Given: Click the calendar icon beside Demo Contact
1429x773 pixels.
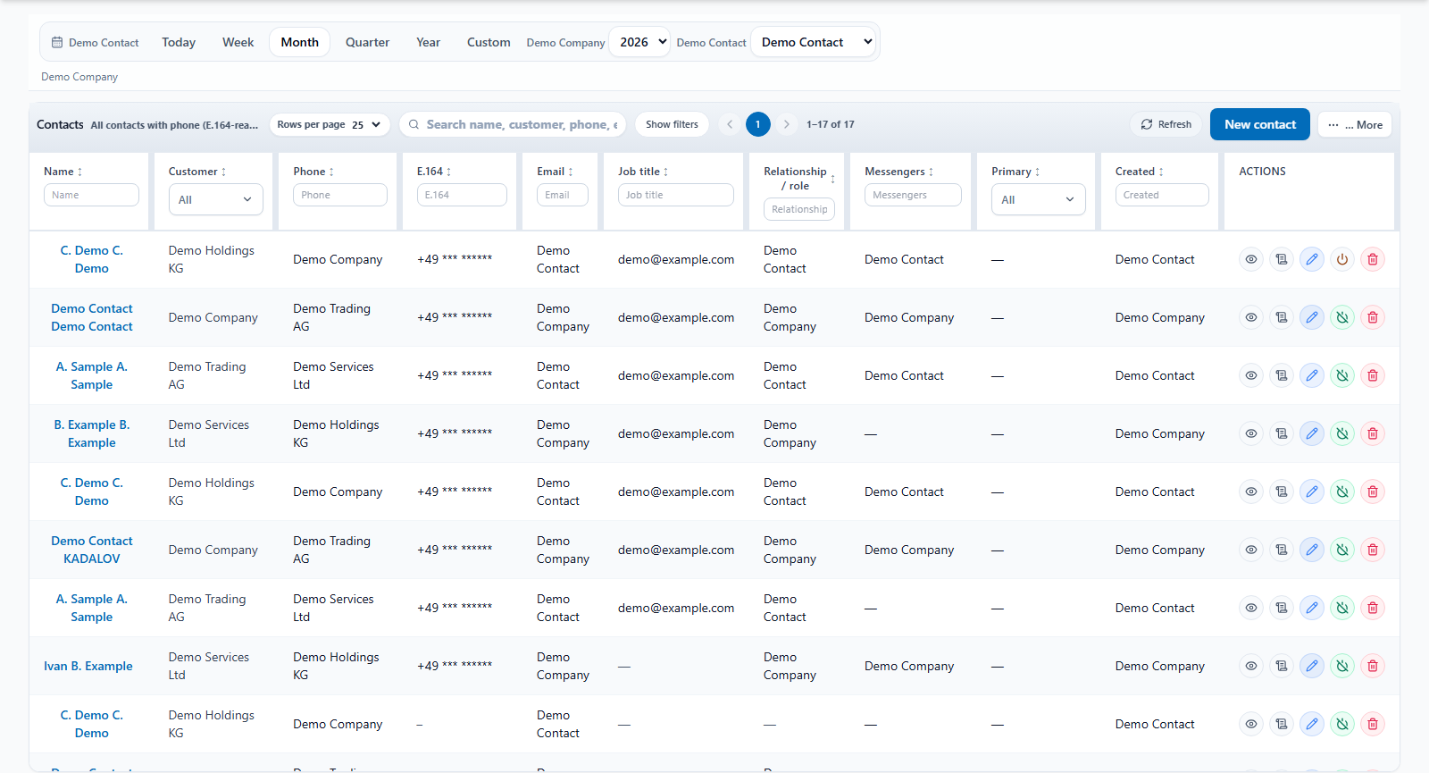Looking at the screenshot, I should [57, 42].
